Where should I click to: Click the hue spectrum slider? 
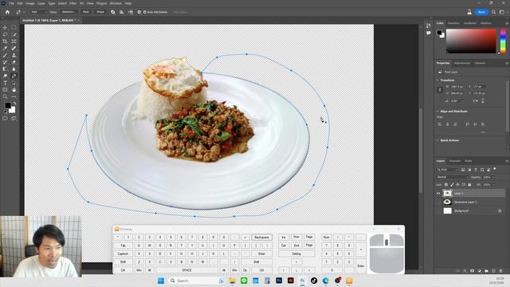[x=503, y=41]
